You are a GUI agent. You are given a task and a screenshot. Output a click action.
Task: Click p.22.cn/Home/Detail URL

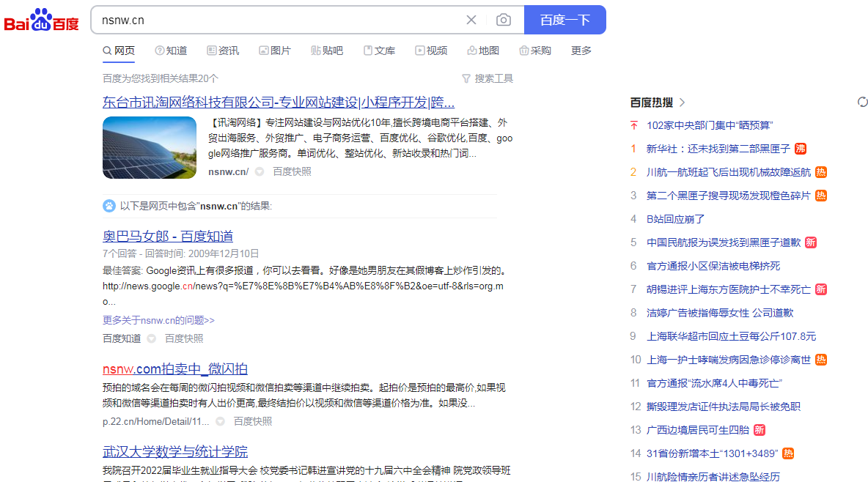click(x=155, y=422)
